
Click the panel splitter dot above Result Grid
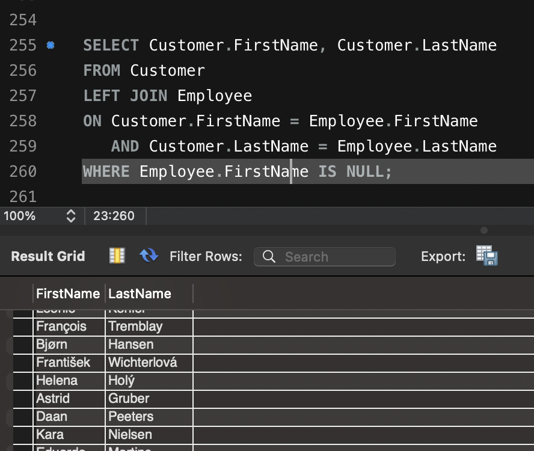click(484, 230)
